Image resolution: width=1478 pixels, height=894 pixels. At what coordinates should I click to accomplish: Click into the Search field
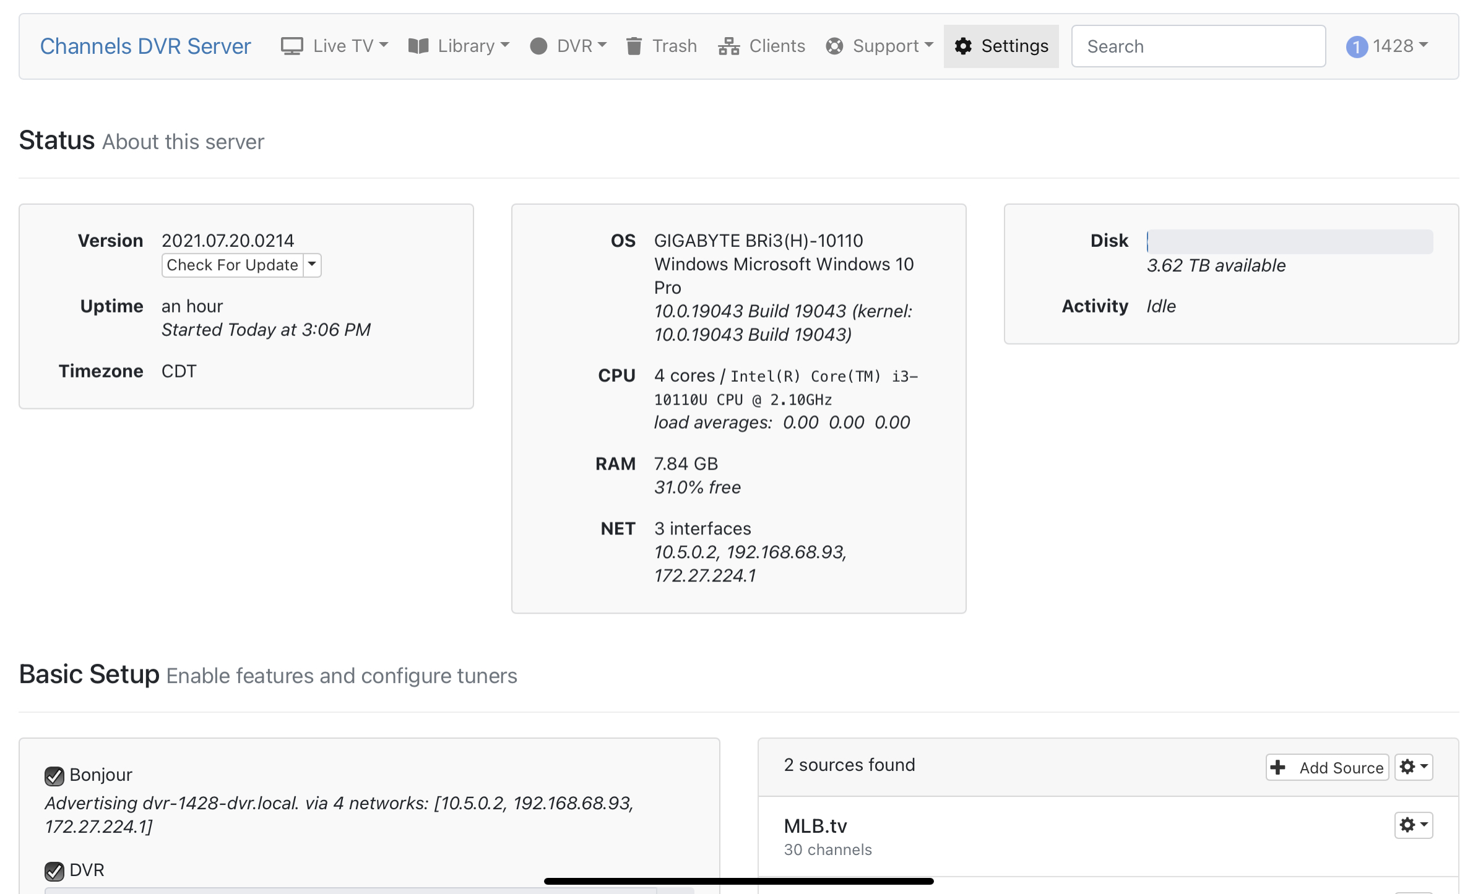click(1198, 46)
